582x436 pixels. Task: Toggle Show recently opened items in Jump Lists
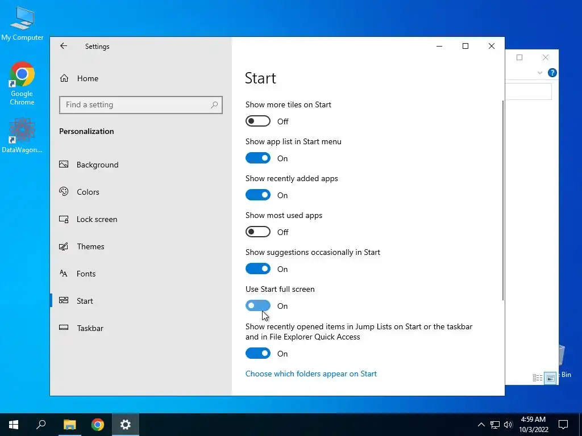(258, 353)
